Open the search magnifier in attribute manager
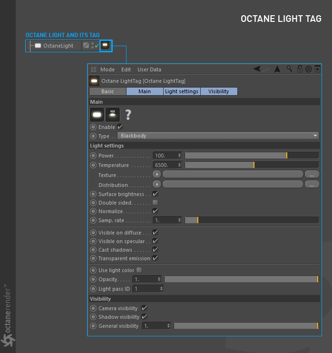Screen dimensions: 332x353 tap(289, 69)
